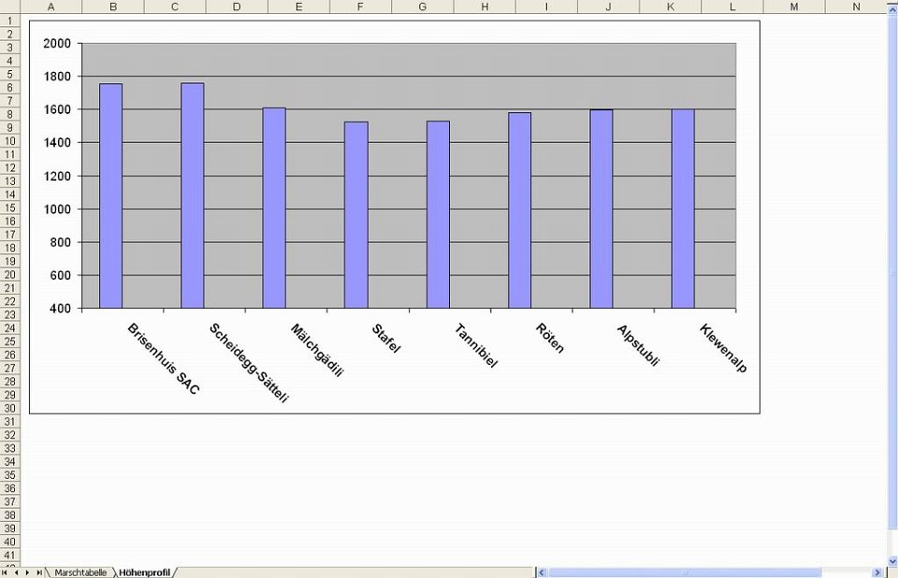Click the 800 value-axis label
This screenshot has width=898, height=578.
click(61, 242)
